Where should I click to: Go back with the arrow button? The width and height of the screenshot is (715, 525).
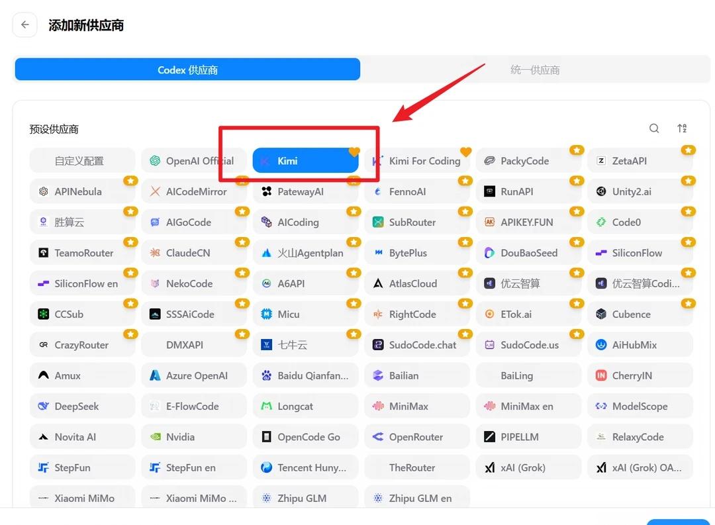(x=24, y=24)
